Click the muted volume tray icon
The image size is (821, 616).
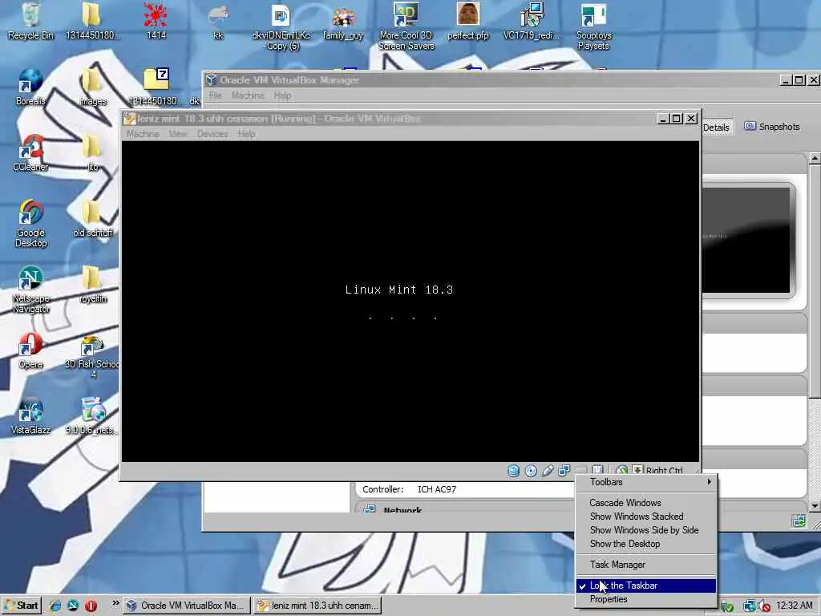tap(764, 606)
